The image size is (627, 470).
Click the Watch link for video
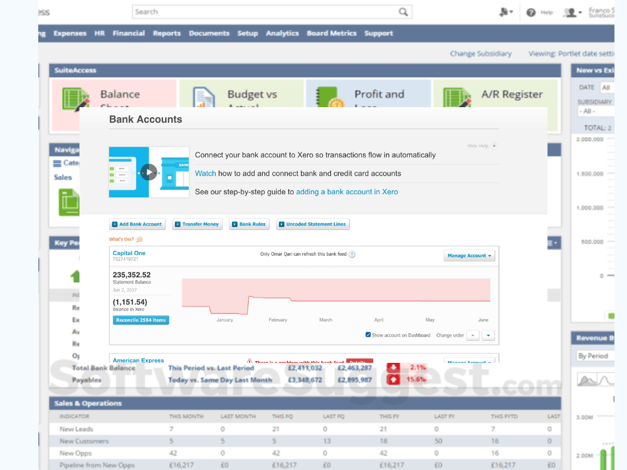point(206,174)
